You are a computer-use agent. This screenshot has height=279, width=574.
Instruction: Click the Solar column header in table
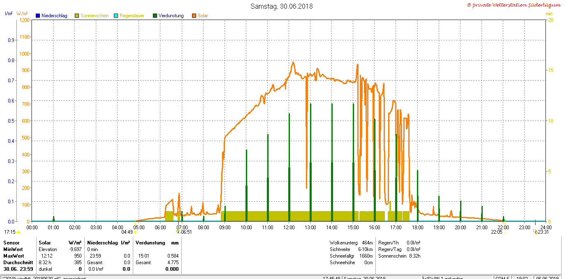point(45,243)
